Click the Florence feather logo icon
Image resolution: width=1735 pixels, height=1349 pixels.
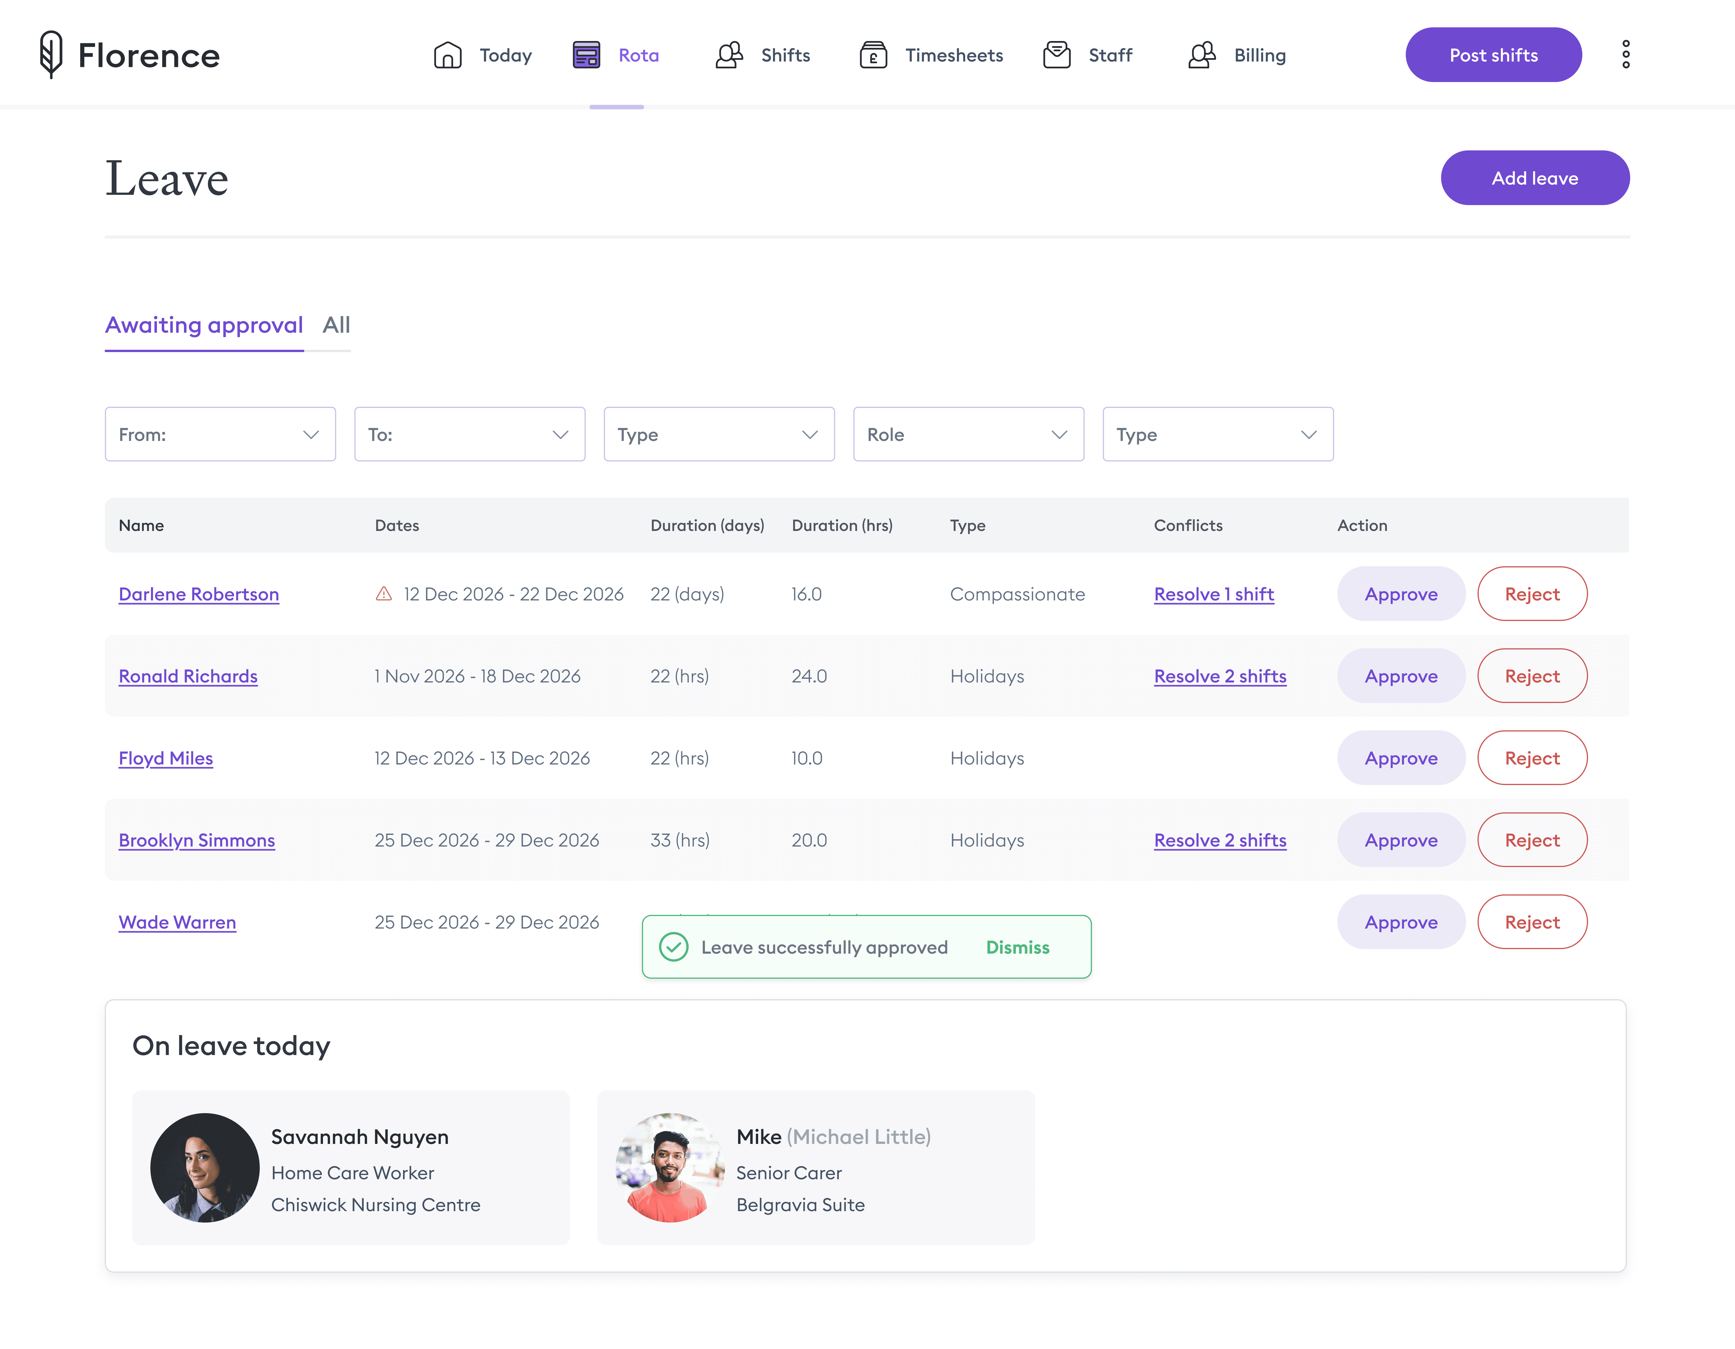(51, 55)
